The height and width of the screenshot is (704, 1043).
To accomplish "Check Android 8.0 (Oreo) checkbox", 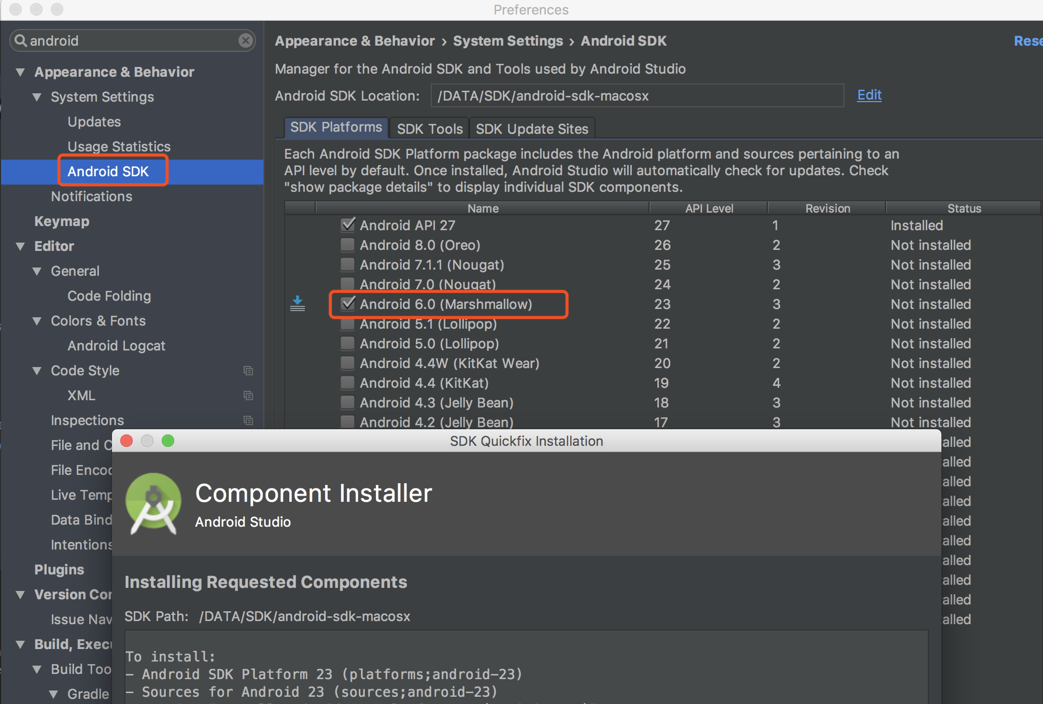I will 347,244.
